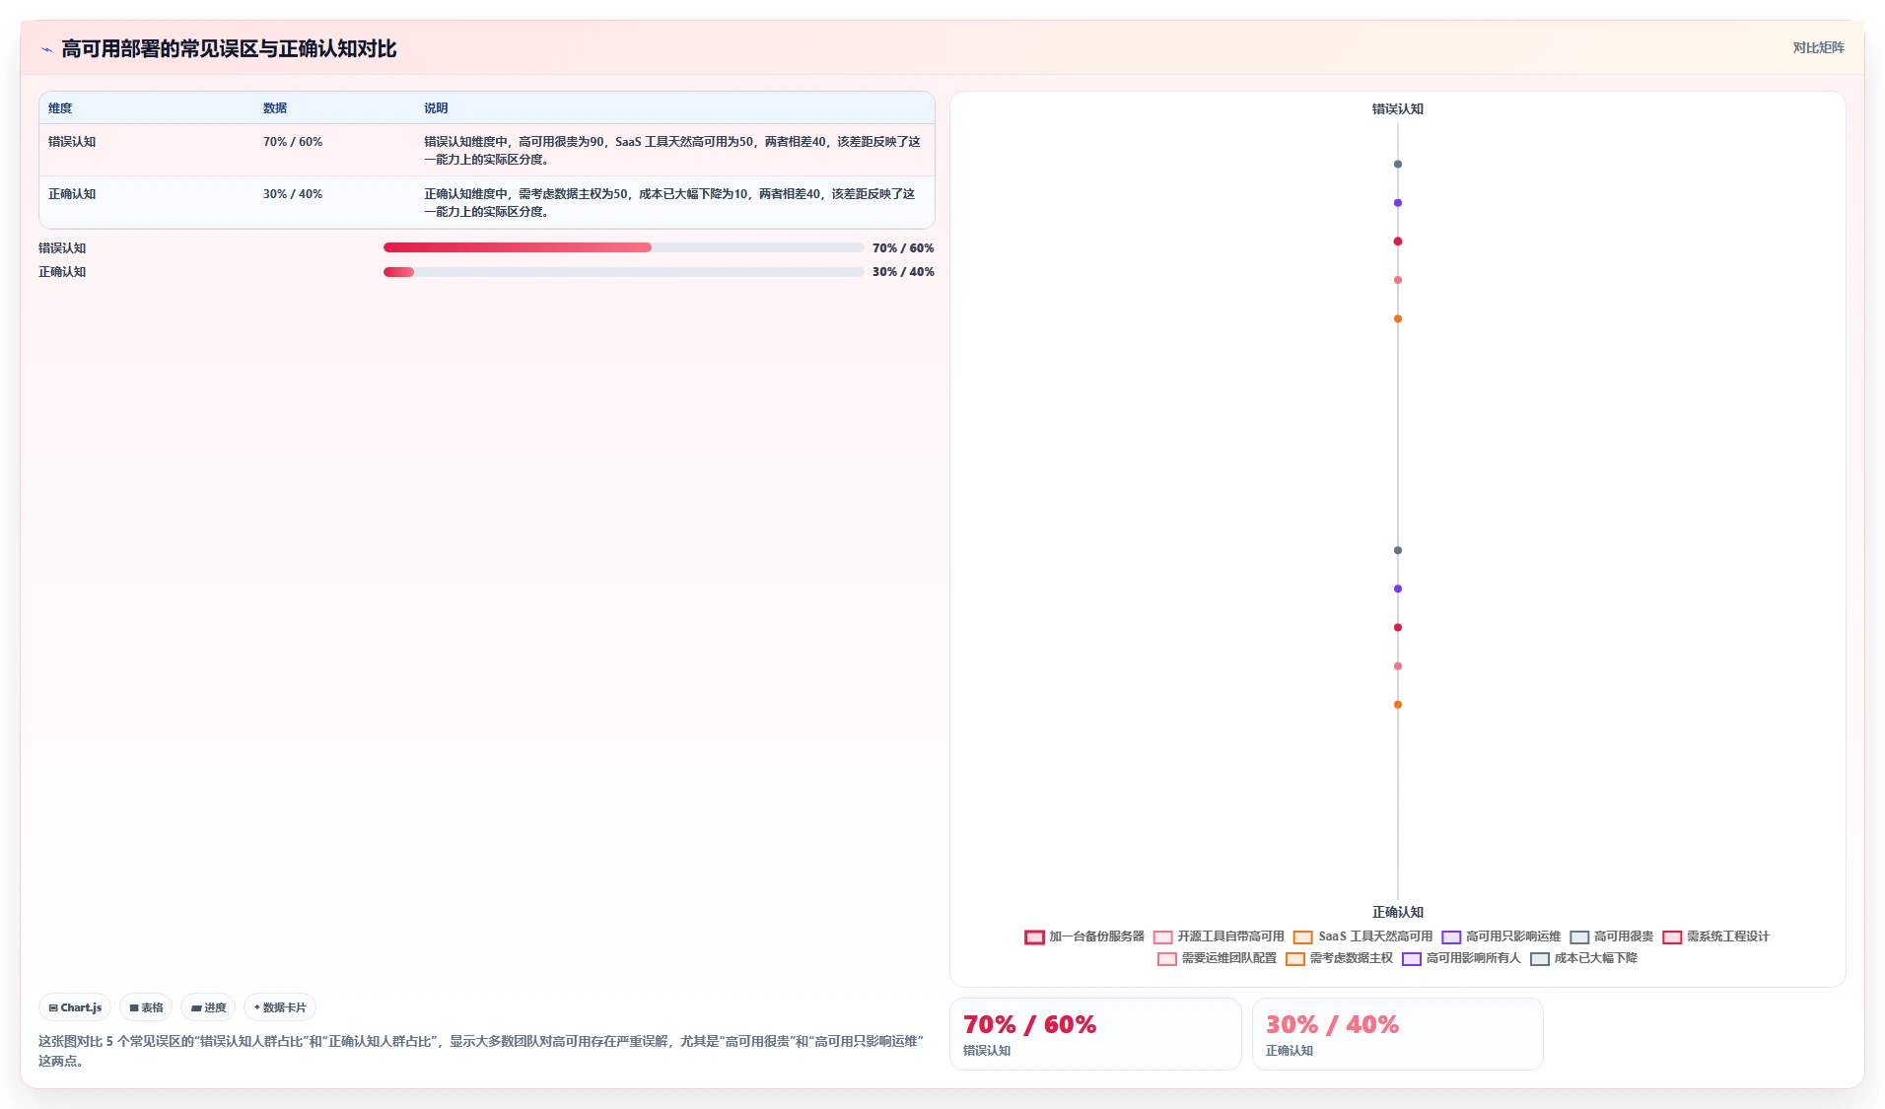Toggle the 高可用影响所有人 legend entry
Screen dimensions: 1885x1109
(x=1461, y=958)
